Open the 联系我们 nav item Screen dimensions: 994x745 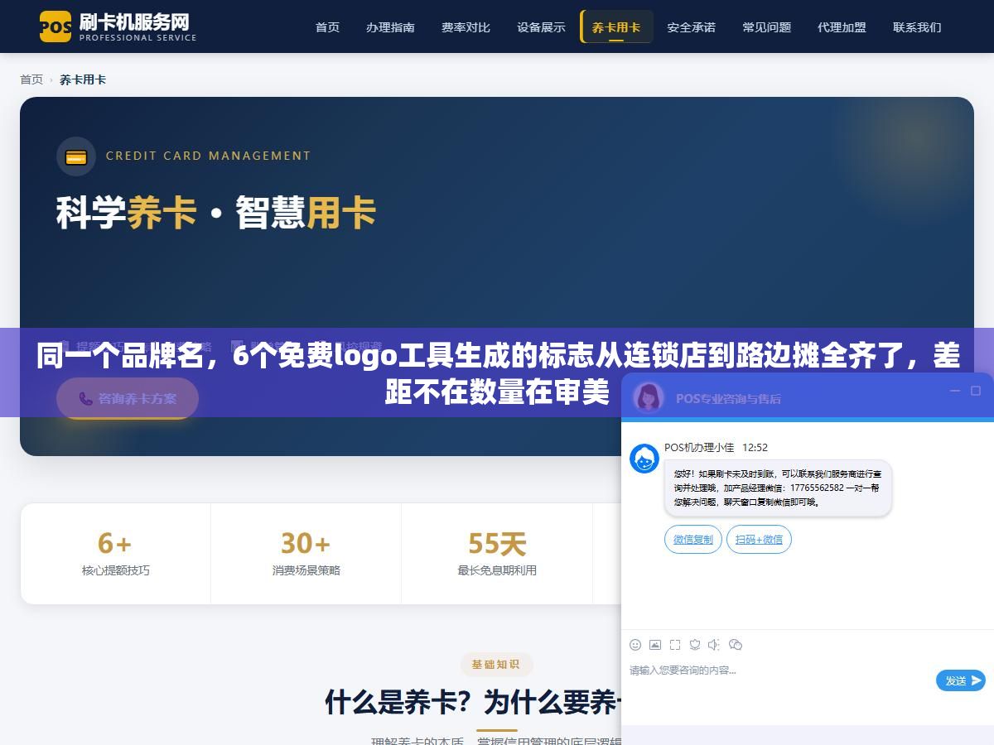point(917,27)
